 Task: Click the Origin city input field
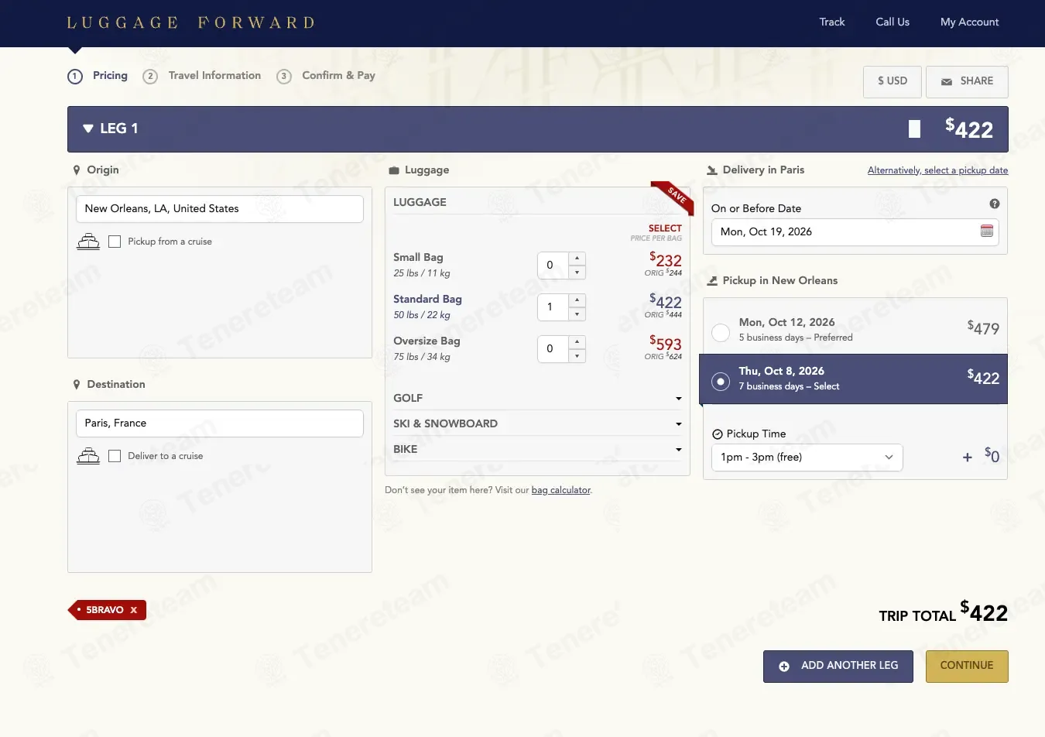[x=220, y=209]
